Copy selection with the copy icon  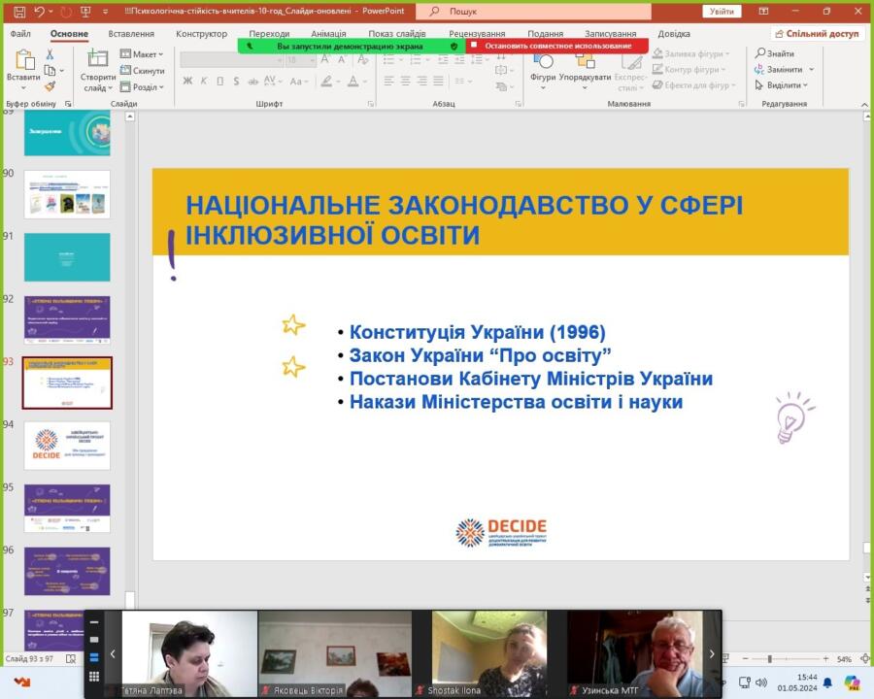pos(50,70)
